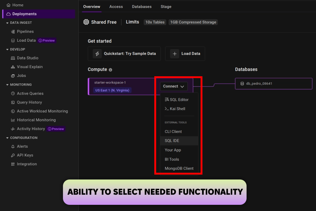Toggle the Connect dropdown button
This screenshot has height=211, width=316.
point(174,86)
